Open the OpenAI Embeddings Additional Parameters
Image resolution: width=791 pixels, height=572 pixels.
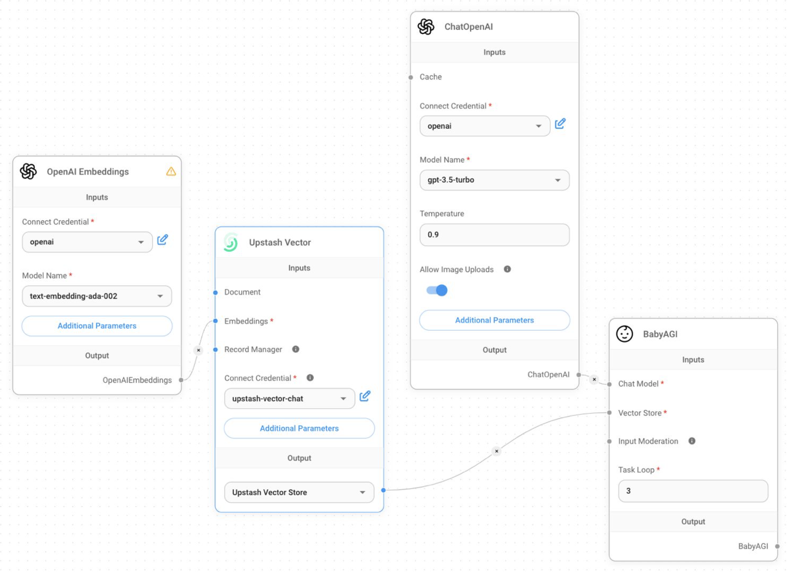[97, 326]
